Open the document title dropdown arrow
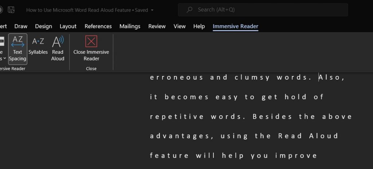This screenshot has height=169, width=373. 152,10
